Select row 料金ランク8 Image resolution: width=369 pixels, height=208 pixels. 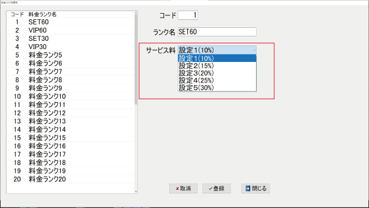pos(70,80)
